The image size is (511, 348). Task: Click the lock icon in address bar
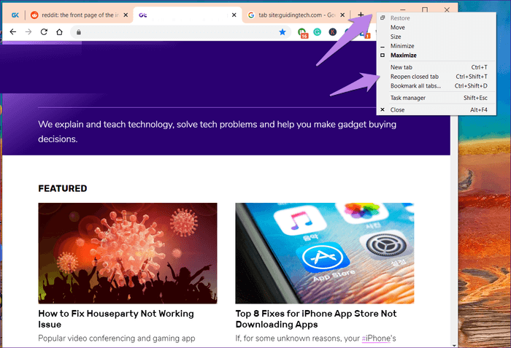tap(78, 32)
